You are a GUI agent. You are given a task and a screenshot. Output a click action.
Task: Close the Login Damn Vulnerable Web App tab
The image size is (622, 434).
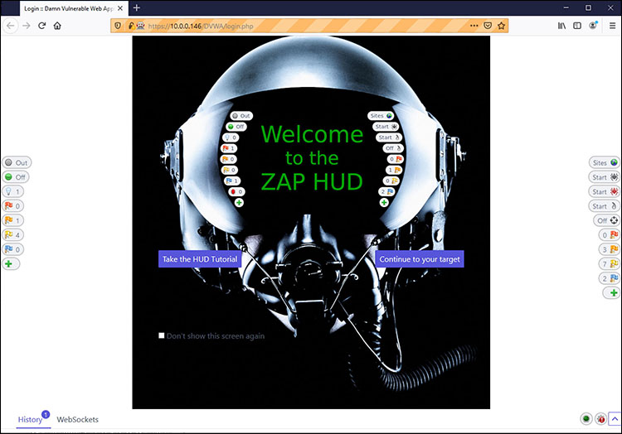[120, 8]
